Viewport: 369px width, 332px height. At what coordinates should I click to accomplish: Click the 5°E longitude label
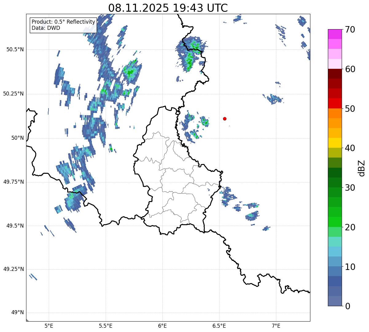click(49, 326)
